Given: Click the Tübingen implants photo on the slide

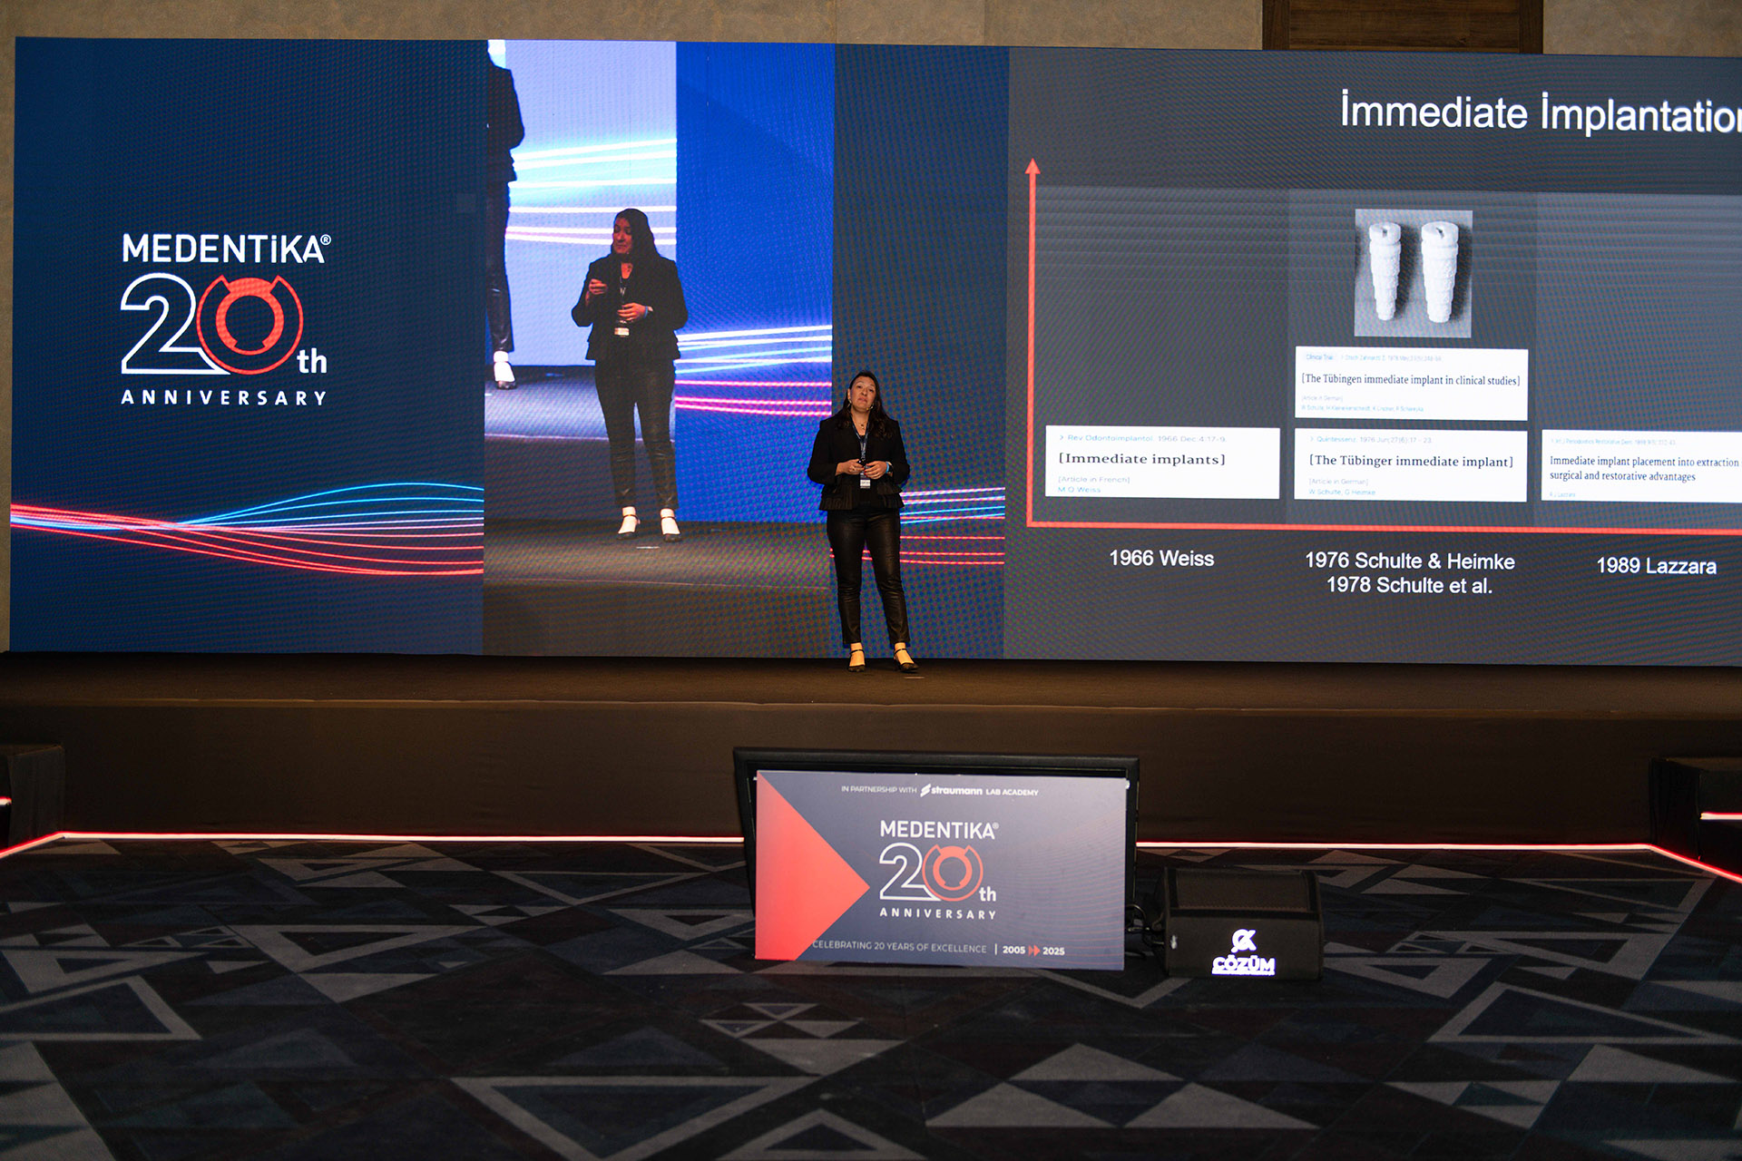Looking at the screenshot, I should coord(1413,272).
